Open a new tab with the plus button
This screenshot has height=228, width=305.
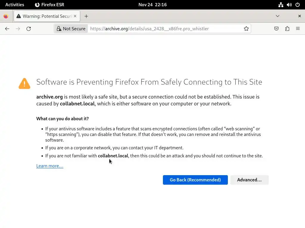tap(86, 16)
